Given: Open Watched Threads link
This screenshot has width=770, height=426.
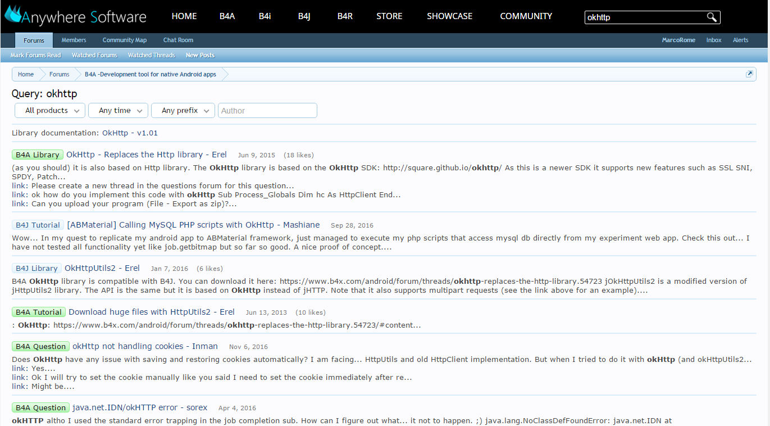Looking at the screenshot, I should [152, 55].
